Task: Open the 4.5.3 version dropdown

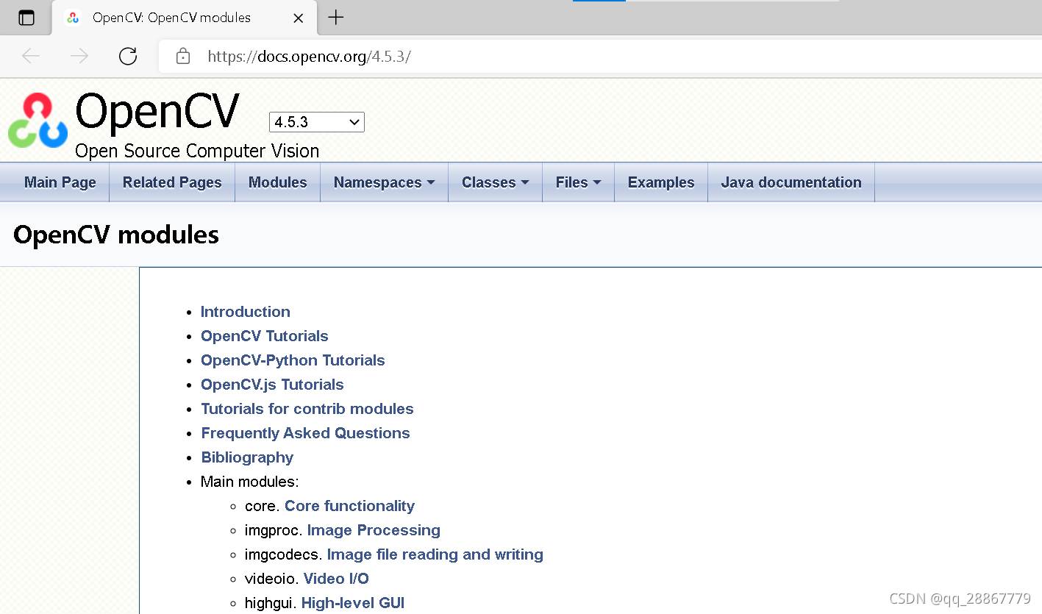Action: (317, 122)
